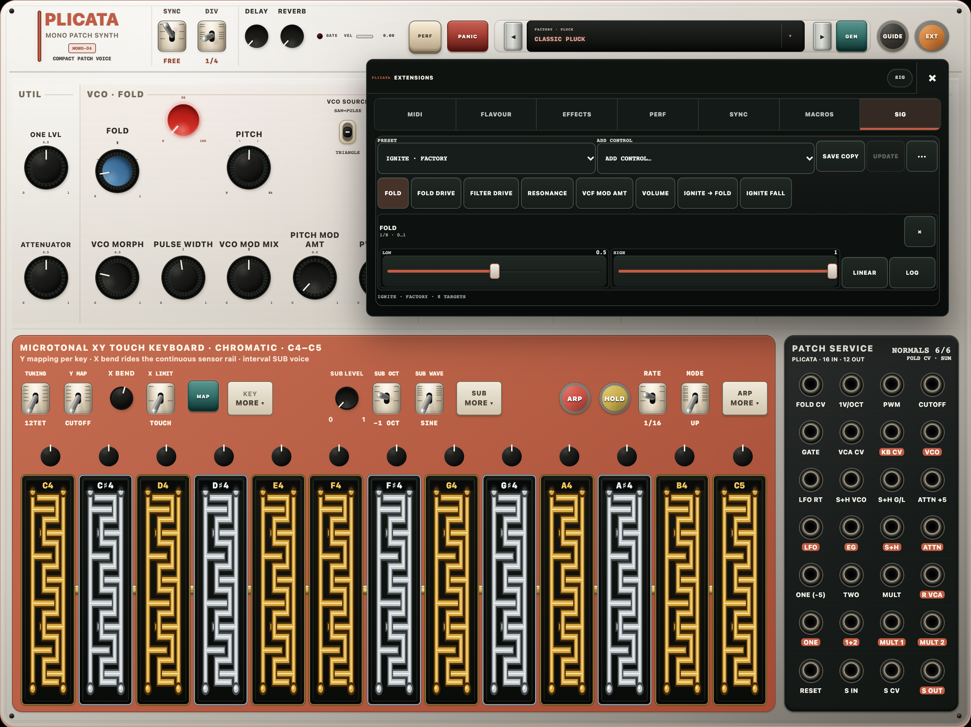Viewport: 971px width, 727px height.
Task: Close the Extensions panel with X
Action: pos(932,78)
